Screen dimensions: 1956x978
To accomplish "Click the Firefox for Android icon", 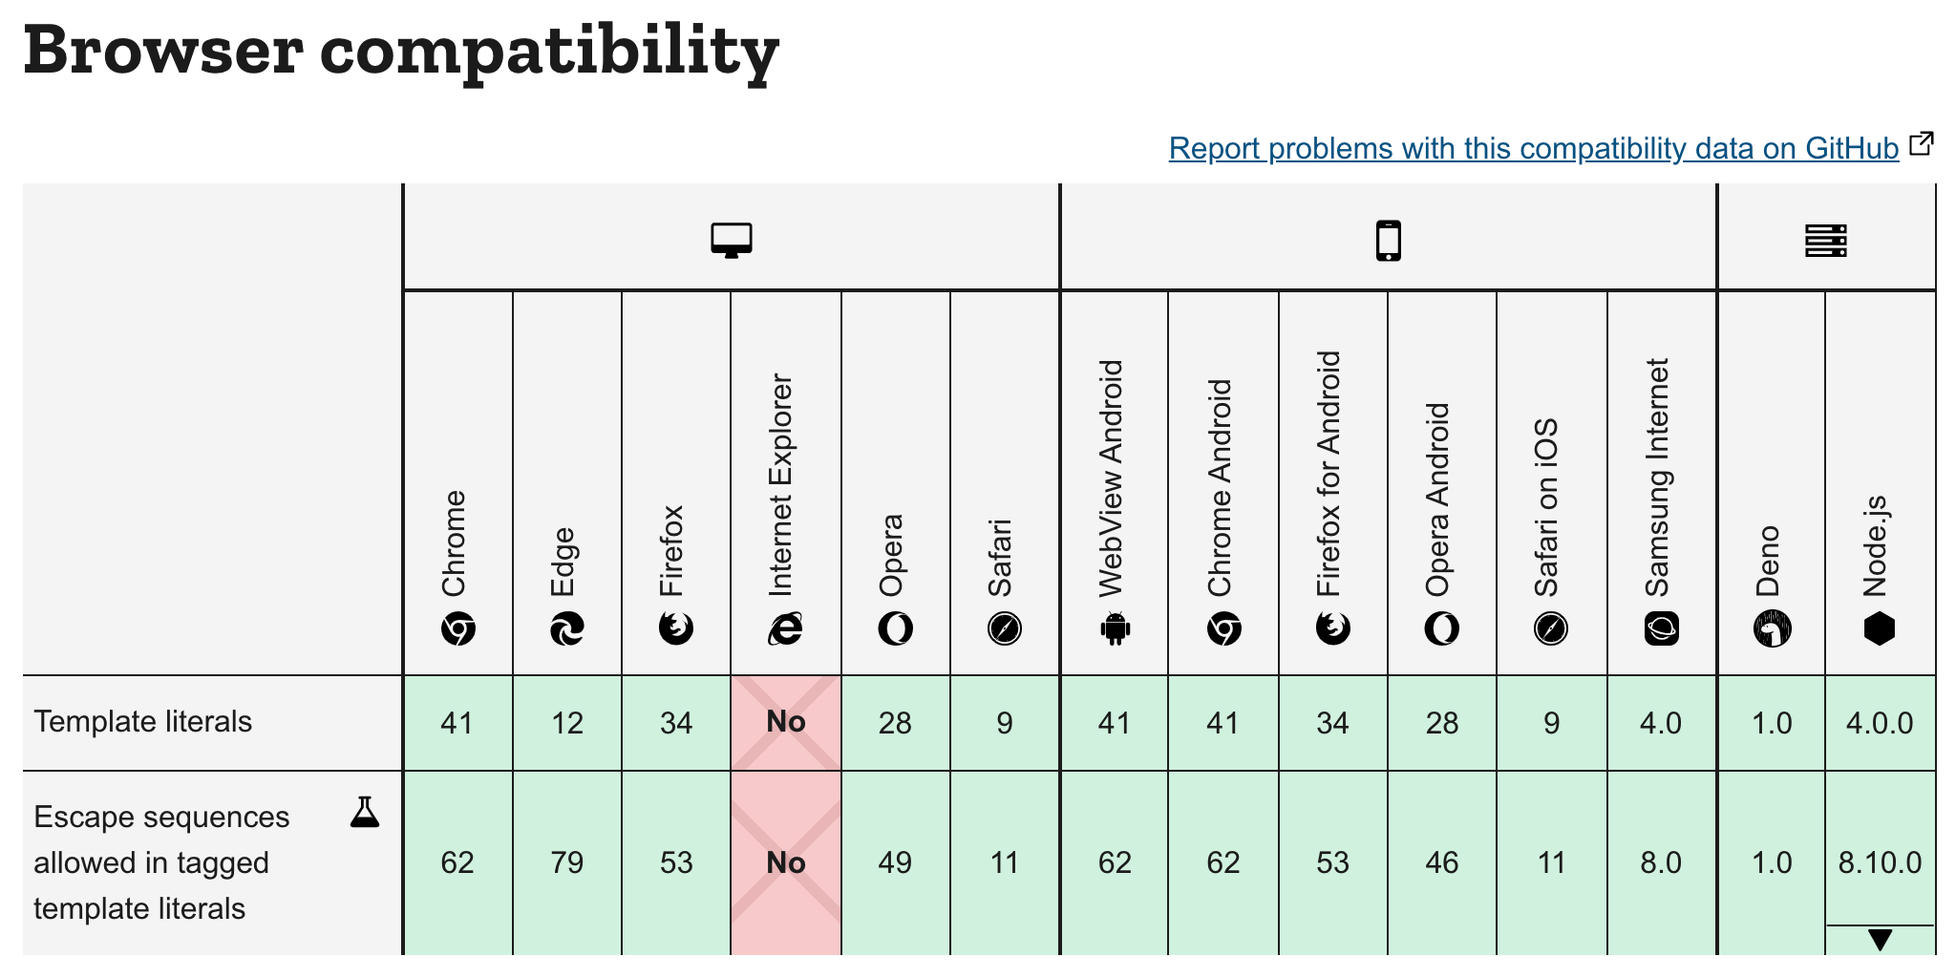I will point(1333,629).
